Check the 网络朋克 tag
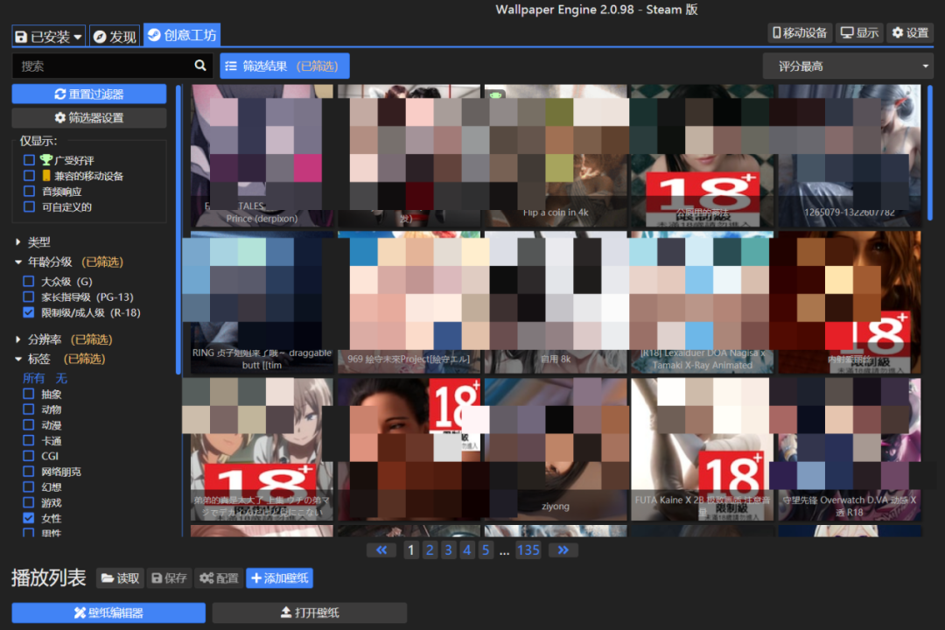945x630 pixels. click(x=28, y=472)
